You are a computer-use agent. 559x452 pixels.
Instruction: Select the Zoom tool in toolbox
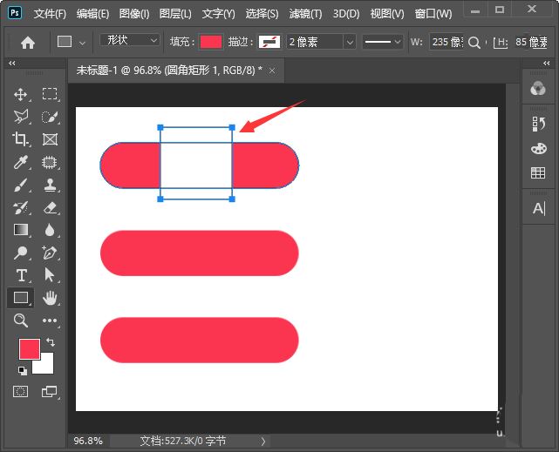pos(21,320)
